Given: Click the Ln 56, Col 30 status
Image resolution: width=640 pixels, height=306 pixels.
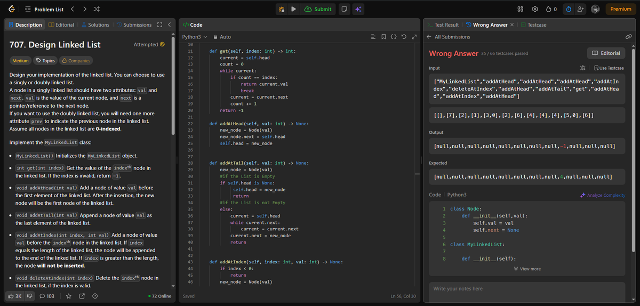Looking at the screenshot, I should point(403,296).
